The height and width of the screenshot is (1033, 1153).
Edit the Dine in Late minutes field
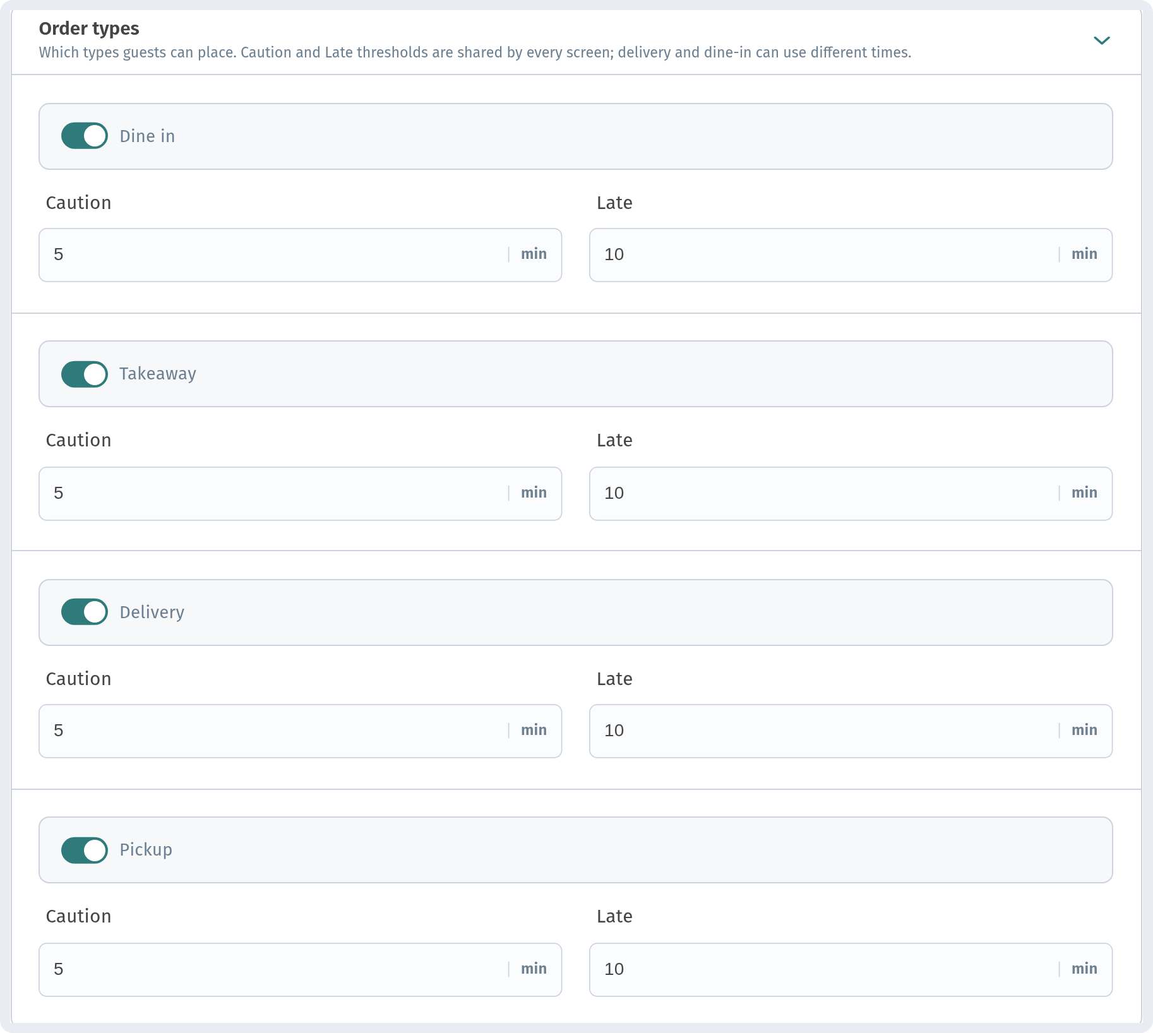(851, 255)
